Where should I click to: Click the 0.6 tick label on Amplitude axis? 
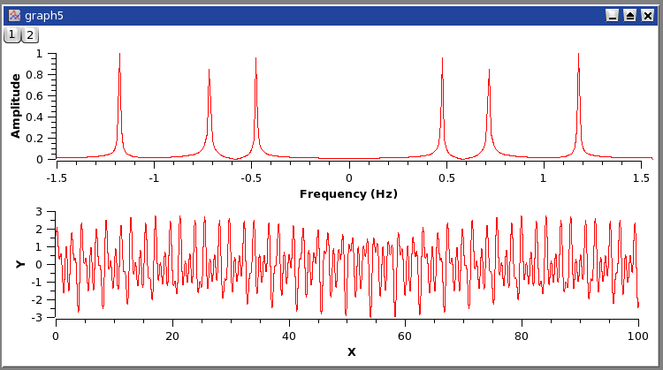(x=39, y=95)
